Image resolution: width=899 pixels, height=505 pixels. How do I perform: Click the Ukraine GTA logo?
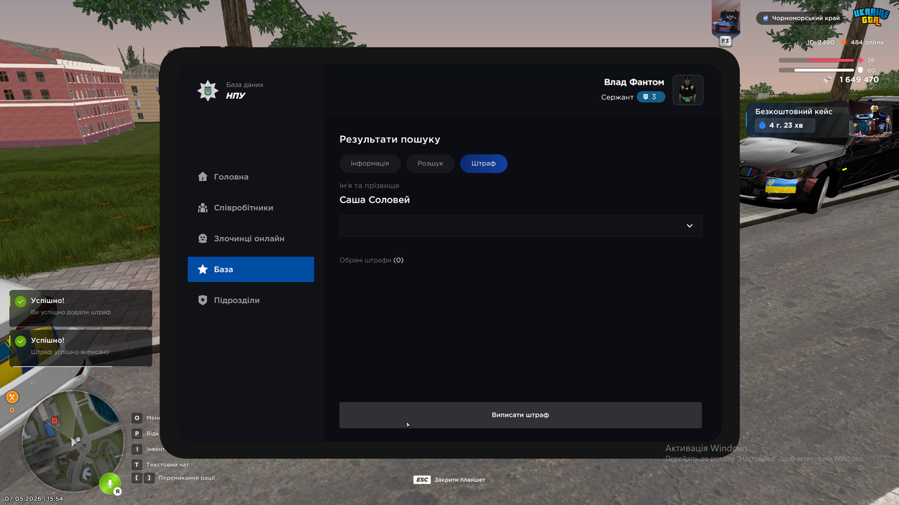pos(871,17)
